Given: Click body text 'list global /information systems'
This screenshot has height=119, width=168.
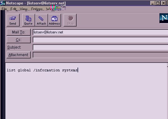Looking at the screenshot, I should (x=42, y=70).
